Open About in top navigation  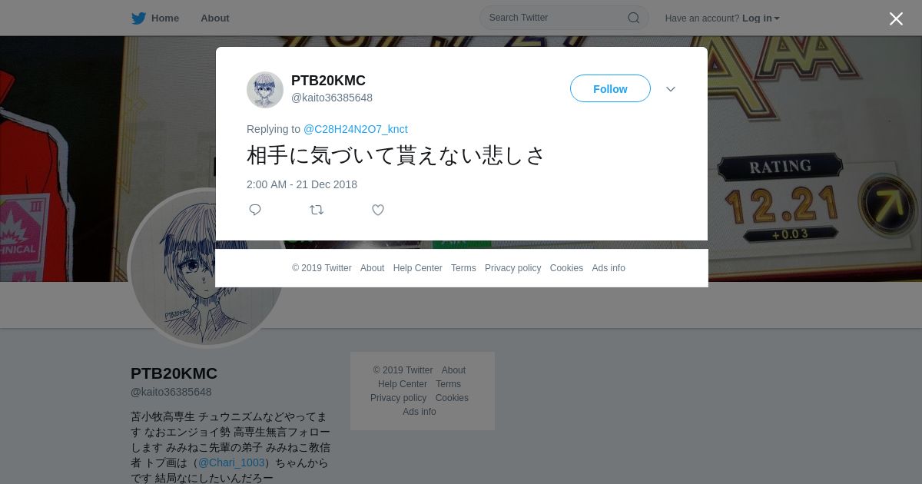point(215,18)
